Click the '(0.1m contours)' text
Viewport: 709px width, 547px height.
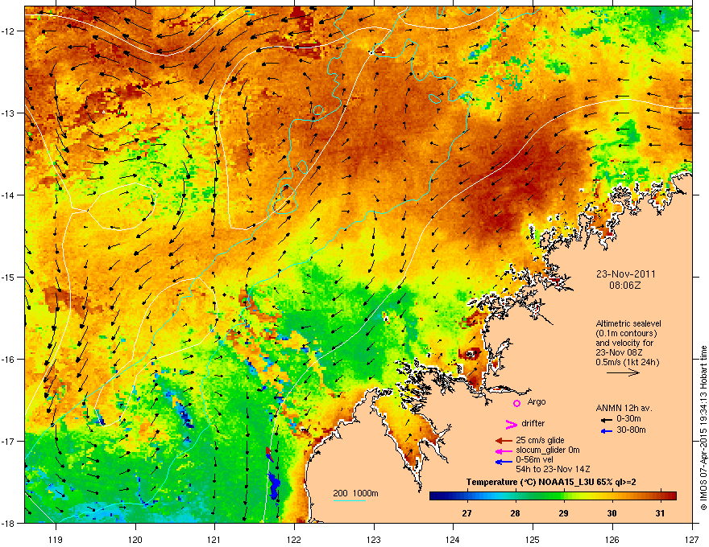pos(626,333)
